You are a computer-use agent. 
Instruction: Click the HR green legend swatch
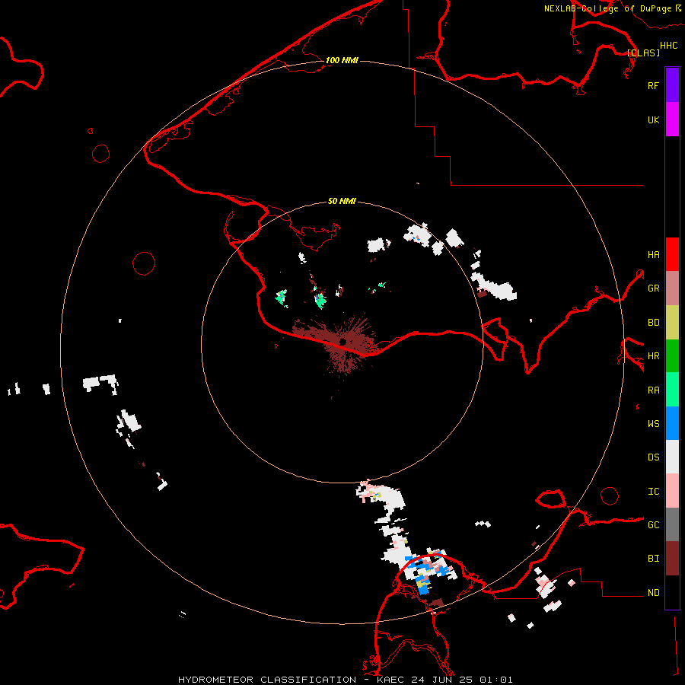[672, 356]
